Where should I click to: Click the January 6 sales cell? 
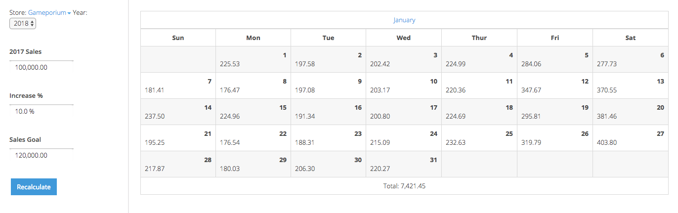630,59
